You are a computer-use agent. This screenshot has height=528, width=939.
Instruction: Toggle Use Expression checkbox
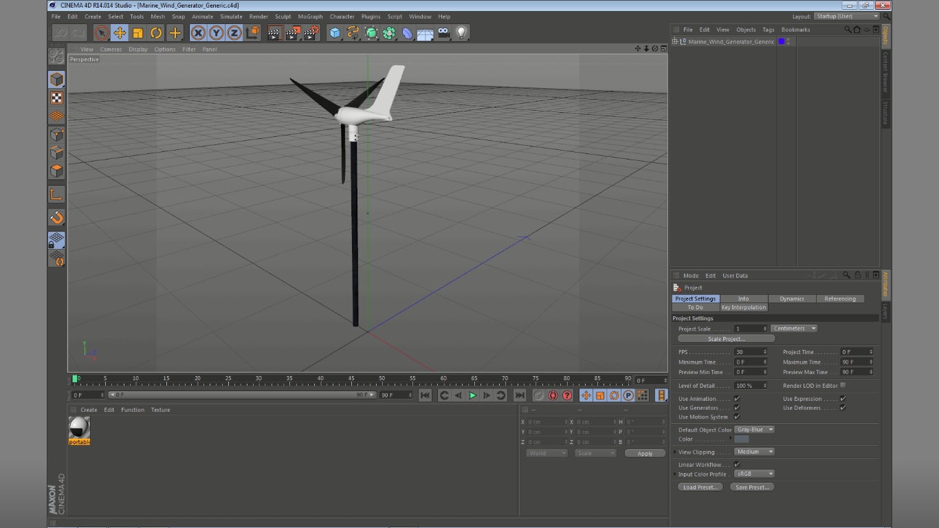843,399
